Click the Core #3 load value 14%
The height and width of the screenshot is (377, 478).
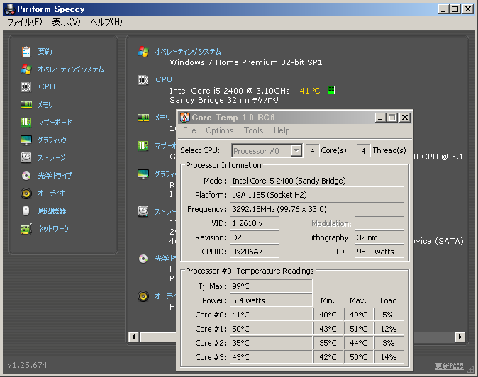pos(389,357)
